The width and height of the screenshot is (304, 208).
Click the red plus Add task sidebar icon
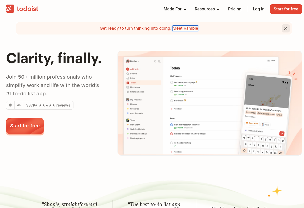pos(128,69)
